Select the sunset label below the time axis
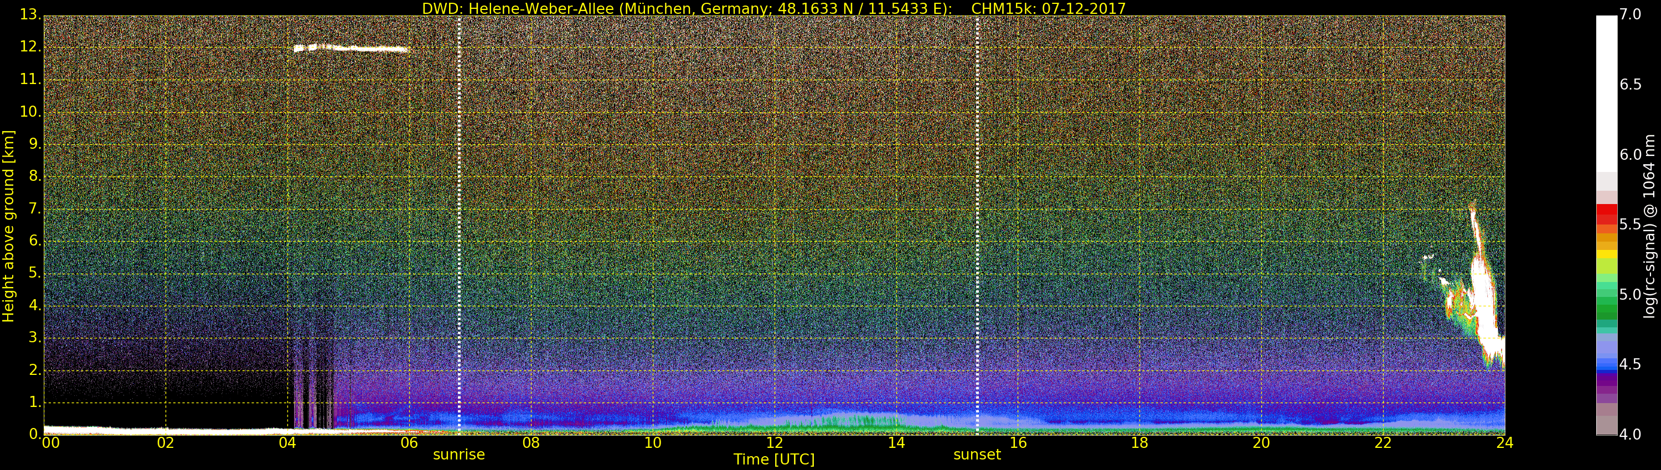This screenshot has width=1661, height=470. (977, 455)
